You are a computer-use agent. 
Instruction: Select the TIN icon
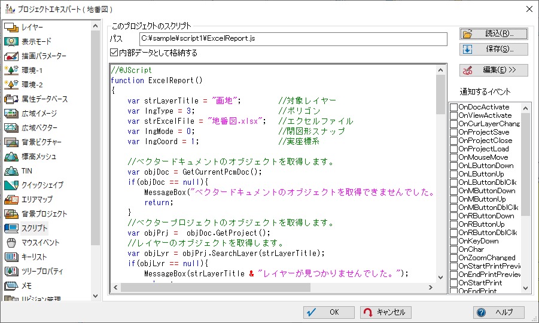coord(11,171)
